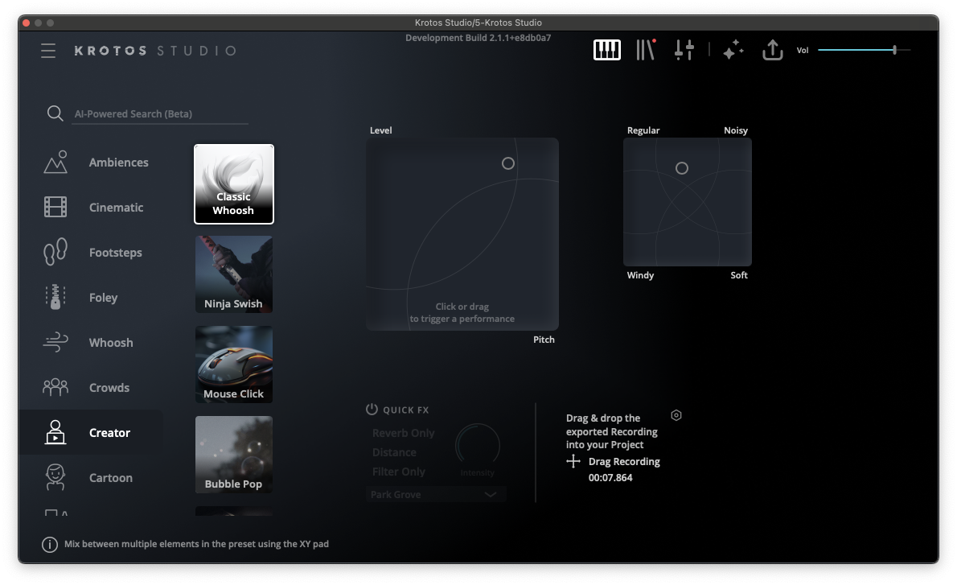Select the Mouse Click preset

[234, 365]
